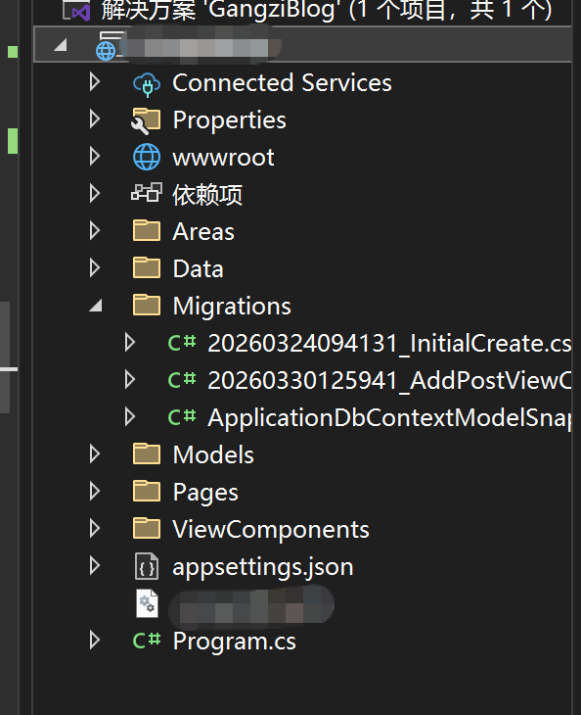Image resolution: width=581 pixels, height=715 pixels.
Task: Click the Connected Services cloud icon
Action: tap(147, 84)
